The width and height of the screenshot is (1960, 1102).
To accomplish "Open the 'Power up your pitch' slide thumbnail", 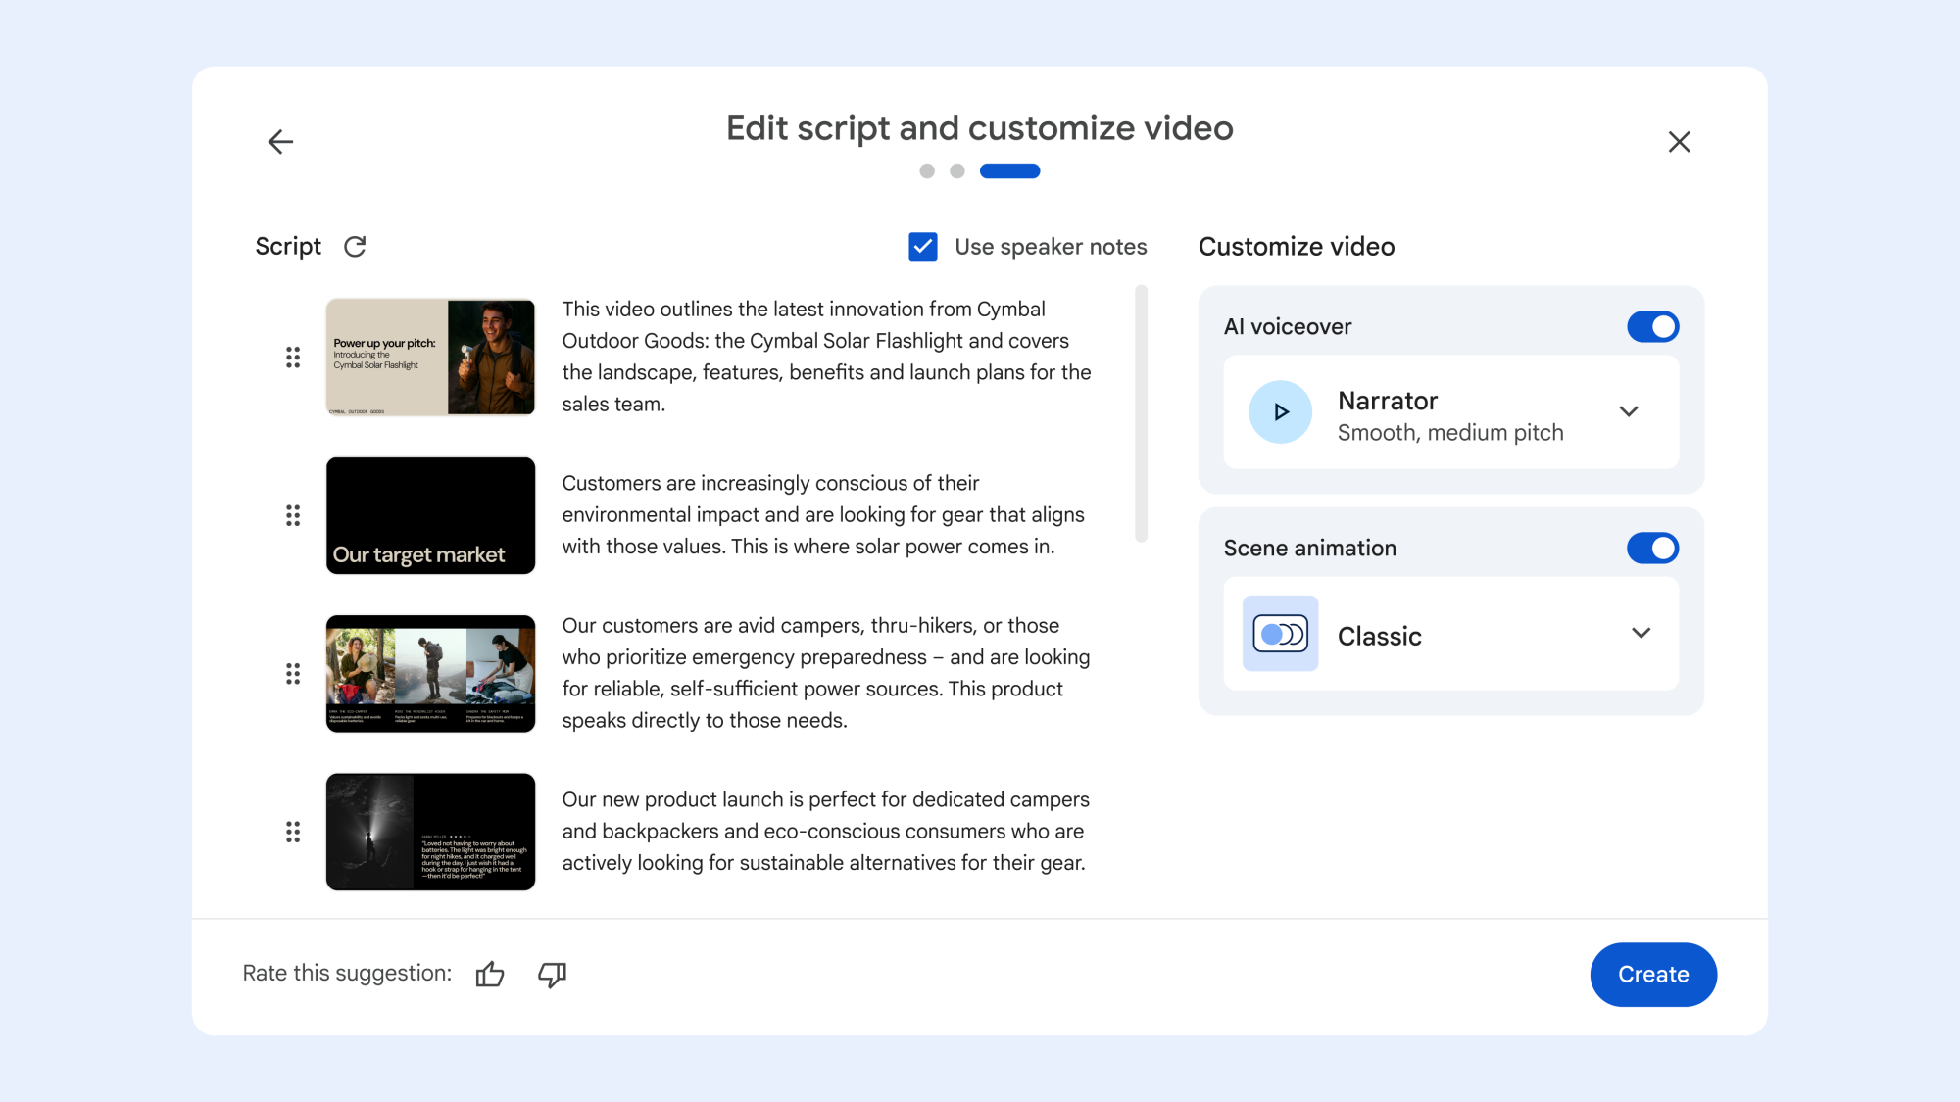I will [x=430, y=358].
